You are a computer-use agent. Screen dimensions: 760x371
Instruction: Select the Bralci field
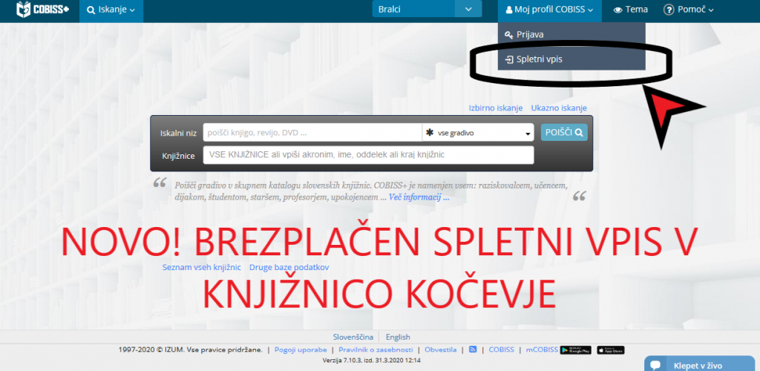(413, 9)
